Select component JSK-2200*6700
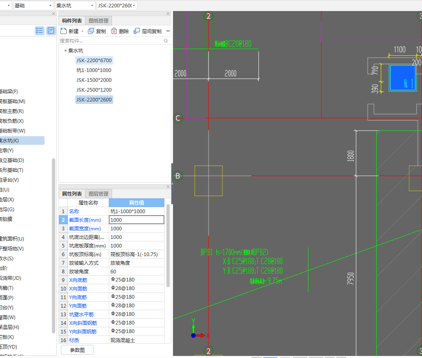Viewport: 422px width, 358px height. pyautogui.click(x=94, y=60)
